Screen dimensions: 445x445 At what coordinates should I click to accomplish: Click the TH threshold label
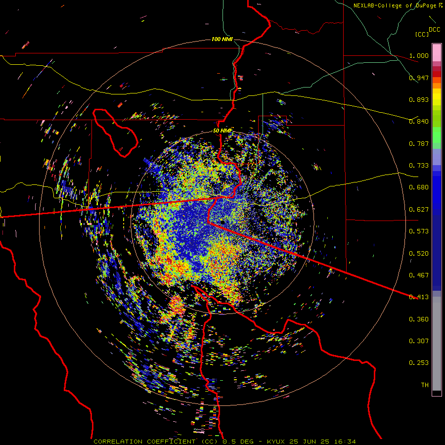pyautogui.click(x=425, y=385)
